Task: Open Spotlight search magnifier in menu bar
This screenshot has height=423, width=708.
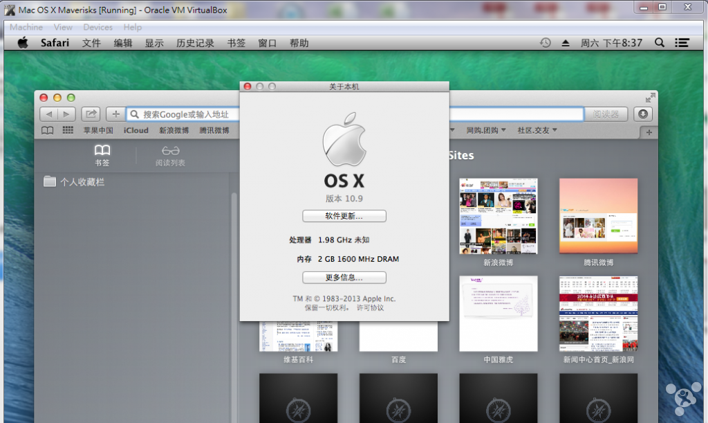Action: coord(659,43)
